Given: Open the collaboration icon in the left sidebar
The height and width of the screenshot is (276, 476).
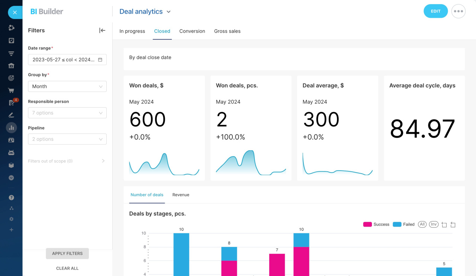Looking at the screenshot, I should (12, 28).
